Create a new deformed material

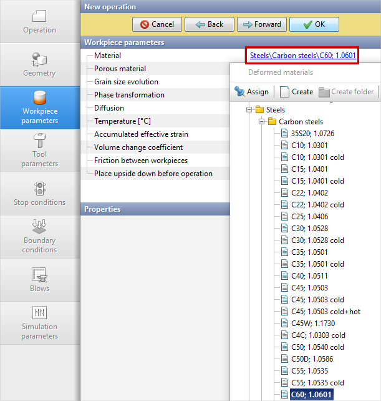click(x=296, y=92)
